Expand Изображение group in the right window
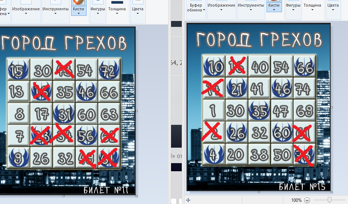348x204 pixels. click(221, 6)
